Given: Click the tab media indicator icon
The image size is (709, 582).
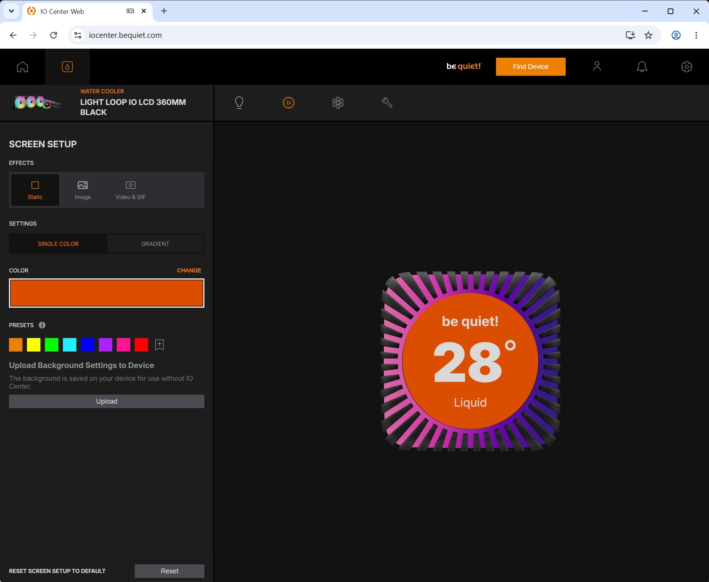Looking at the screenshot, I should pyautogui.click(x=130, y=11).
